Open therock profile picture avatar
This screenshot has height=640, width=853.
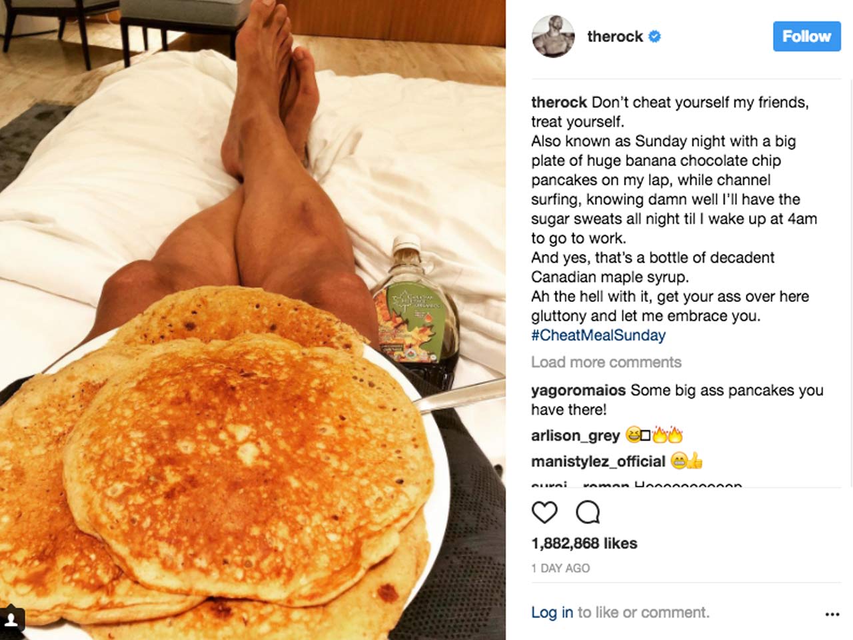click(553, 36)
